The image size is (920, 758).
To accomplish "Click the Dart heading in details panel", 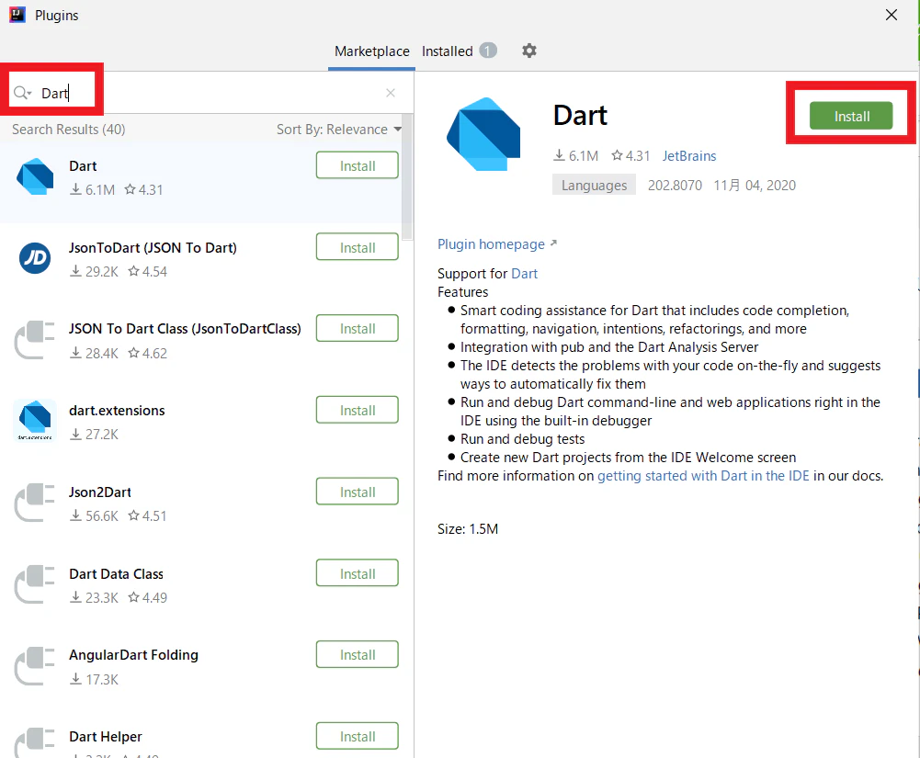I will (x=580, y=115).
